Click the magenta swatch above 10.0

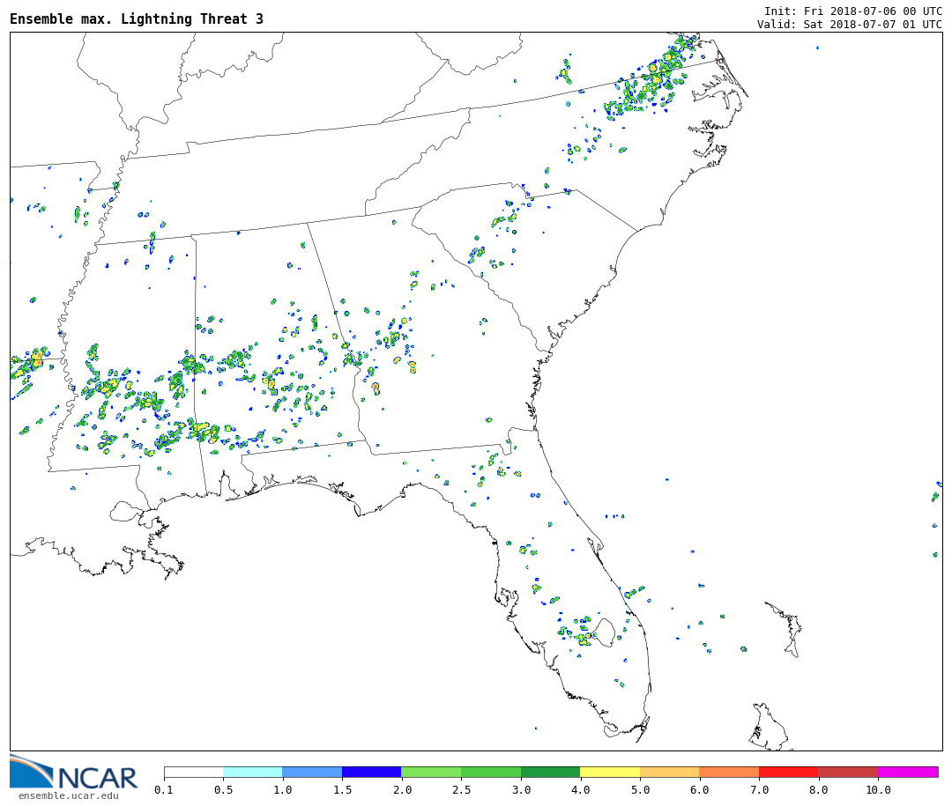[907, 772]
